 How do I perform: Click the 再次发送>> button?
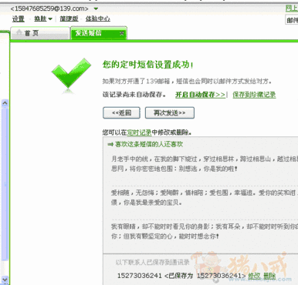[170, 112]
